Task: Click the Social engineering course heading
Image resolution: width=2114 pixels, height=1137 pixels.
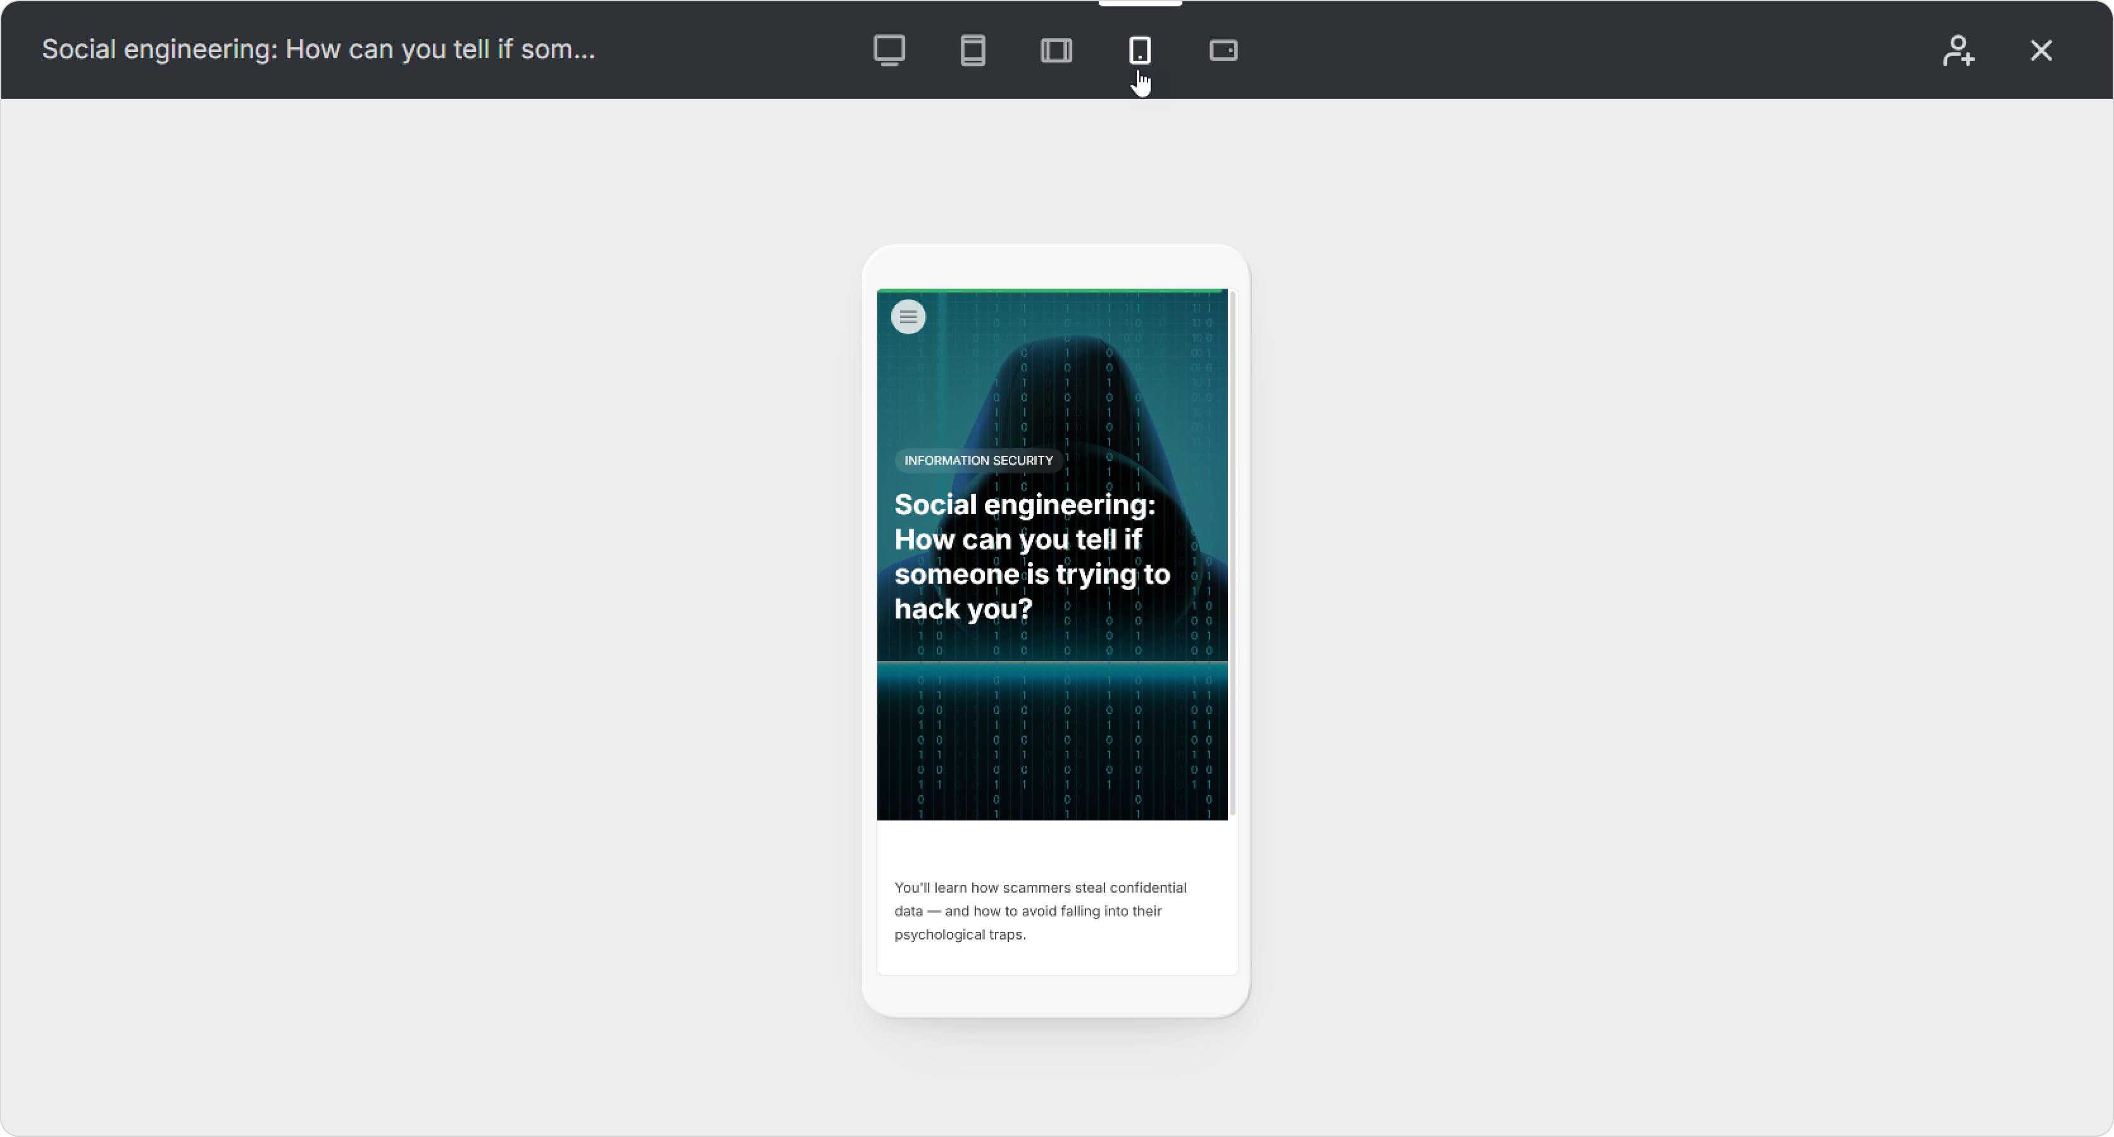Action: click(x=1032, y=556)
